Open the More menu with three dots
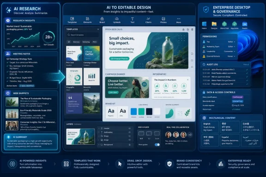Viewport: 266px width, 177px height. (178, 20)
